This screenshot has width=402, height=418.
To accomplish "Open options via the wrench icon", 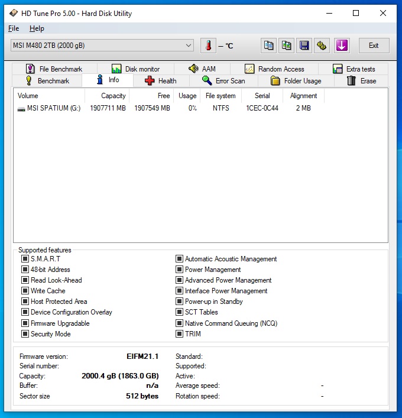I will (322, 46).
